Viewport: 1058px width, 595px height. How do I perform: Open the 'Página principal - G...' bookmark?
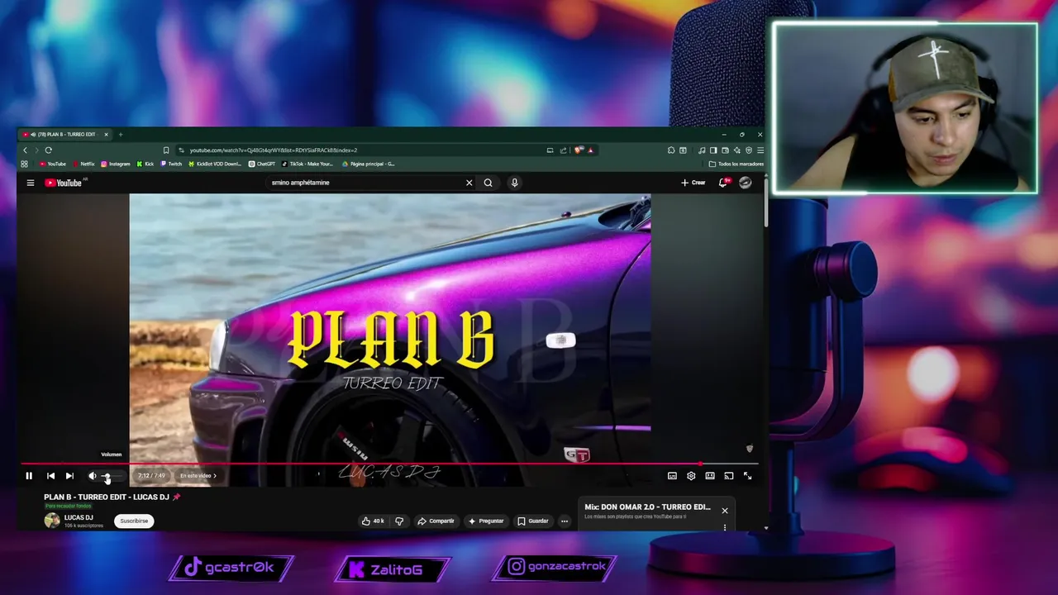(369, 164)
